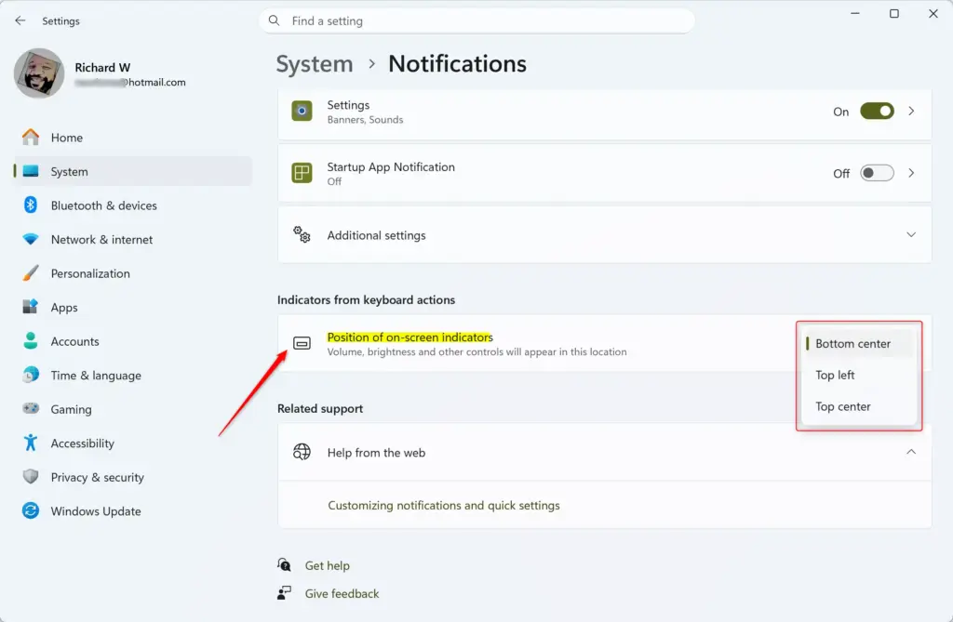953x622 pixels.
Task: Click the Get help link
Action: (327, 565)
